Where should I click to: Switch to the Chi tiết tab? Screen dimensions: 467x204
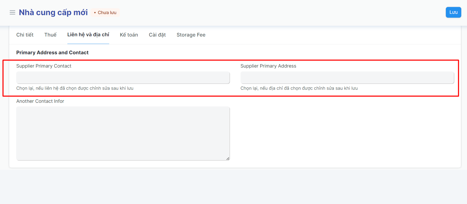pos(25,35)
